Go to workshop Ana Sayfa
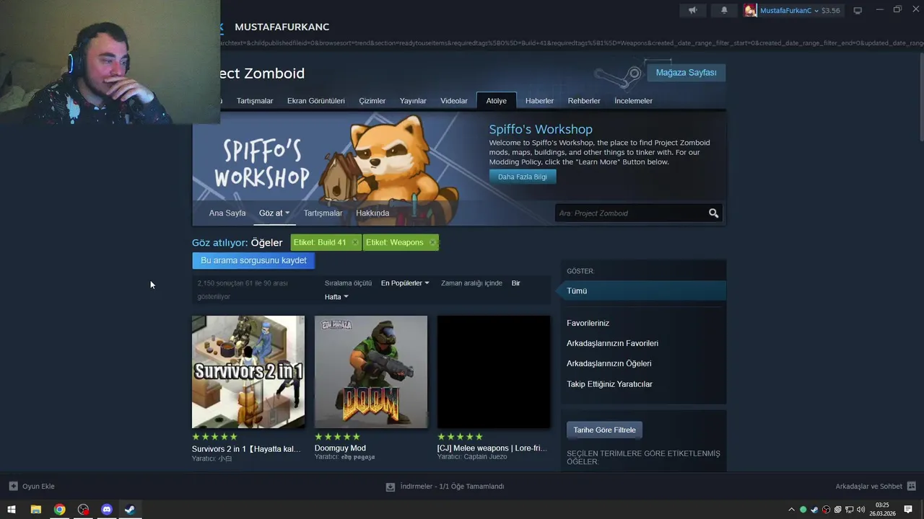Viewport: 924px width, 519px height. tap(227, 213)
